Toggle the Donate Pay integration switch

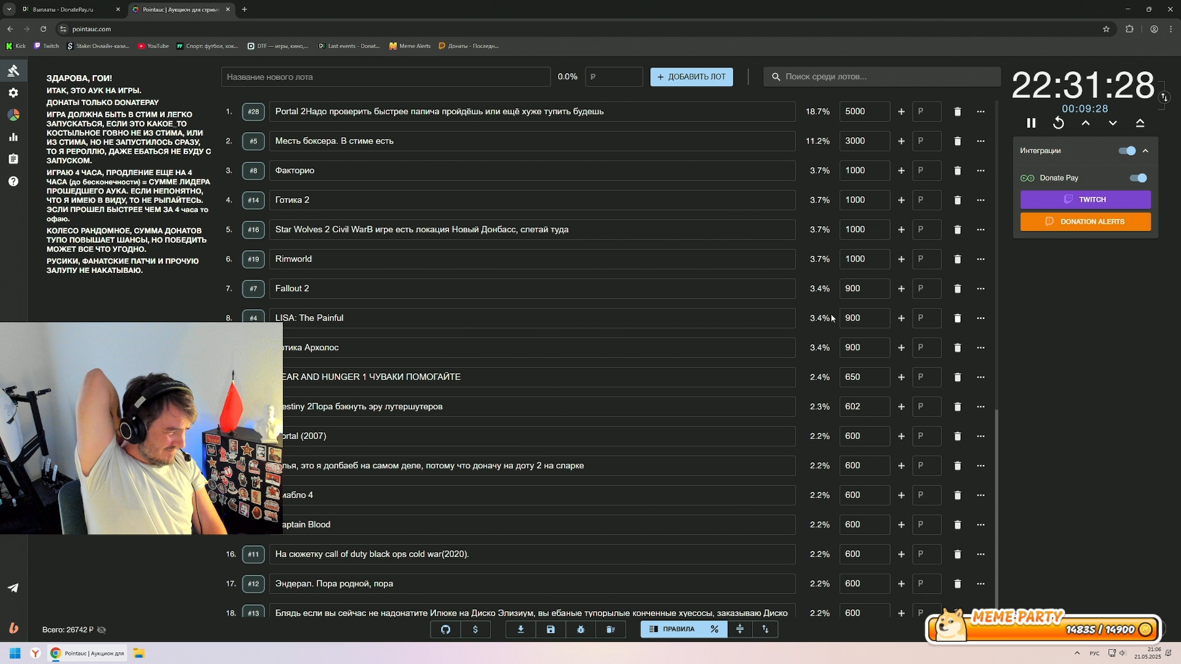(1139, 178)
